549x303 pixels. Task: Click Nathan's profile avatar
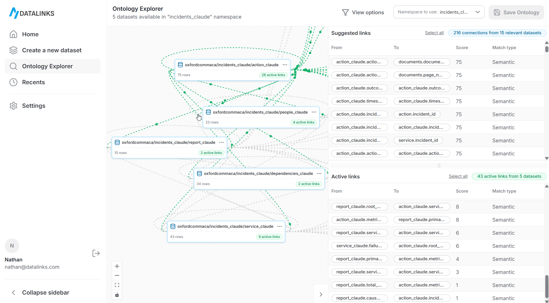[12, 245]
